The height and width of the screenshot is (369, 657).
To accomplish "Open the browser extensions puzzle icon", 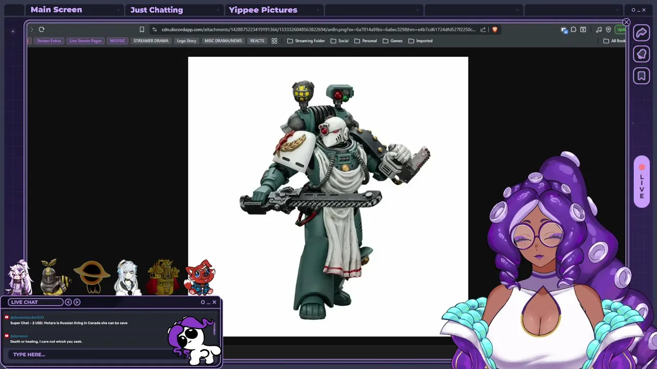I will [x=573, y=30].
